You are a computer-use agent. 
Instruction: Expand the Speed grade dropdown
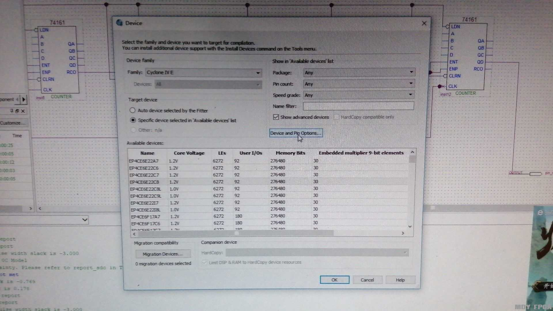[359, 95]
